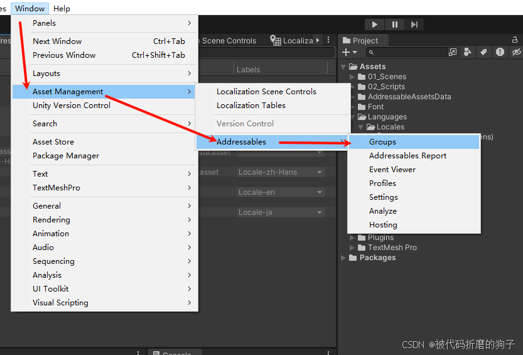The image size is (523, 355).
Task: Click the Search by Import Log Type icon
Action: [500, 52]
